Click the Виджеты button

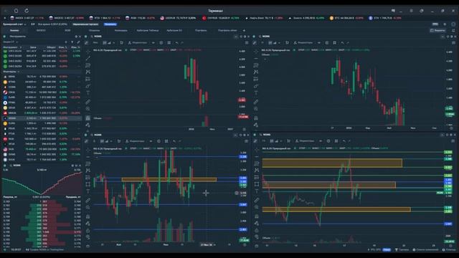tap(437, 30)
